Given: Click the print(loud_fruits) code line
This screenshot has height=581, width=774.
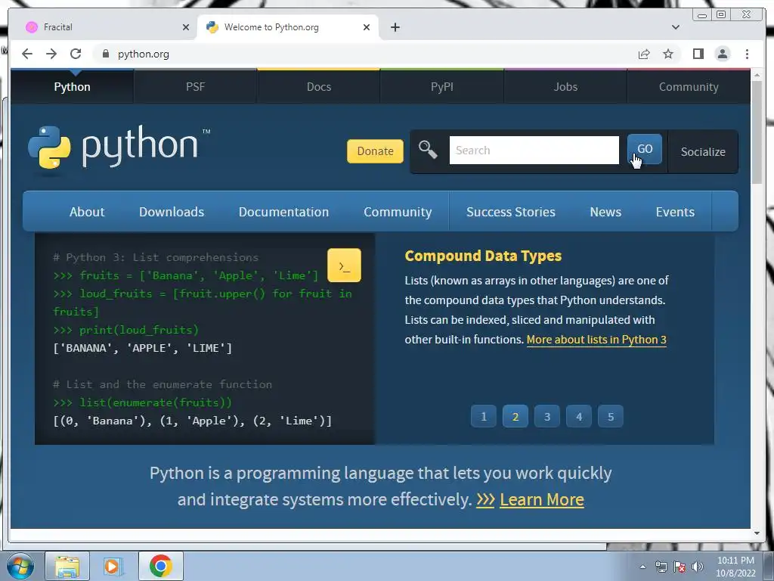Looking at the screenshot, I should point(126,330).
